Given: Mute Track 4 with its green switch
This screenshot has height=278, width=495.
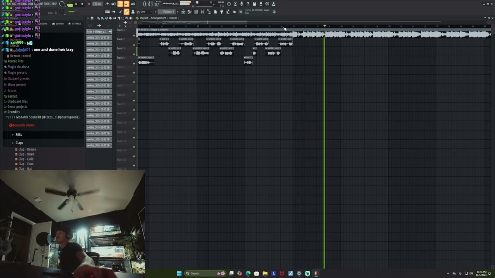Looking at the screenshot, I should [134, 64].
